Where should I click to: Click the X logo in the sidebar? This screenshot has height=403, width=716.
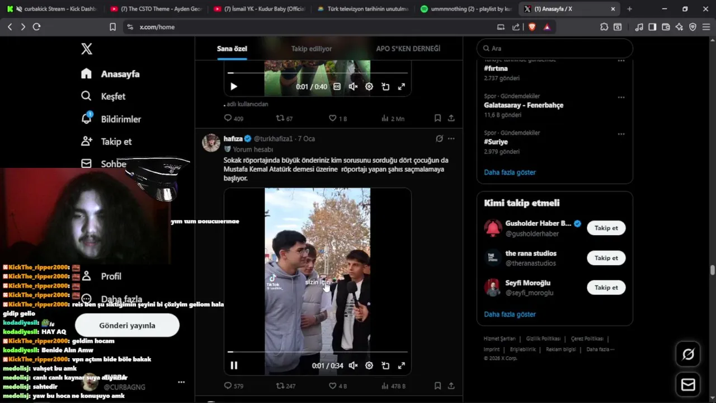tap(87, 49)
